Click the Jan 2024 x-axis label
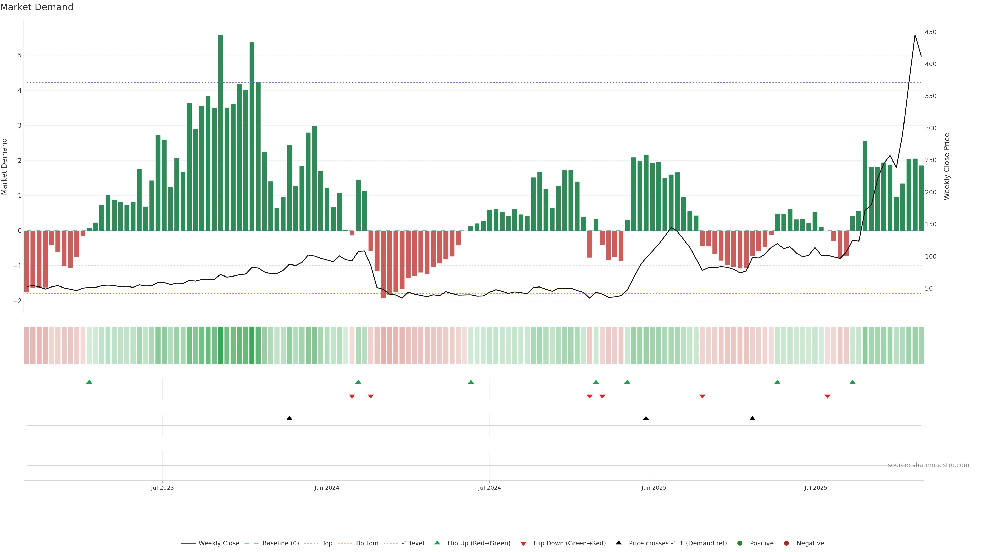Viewport: 982px width, 552px height. point(327,488)
